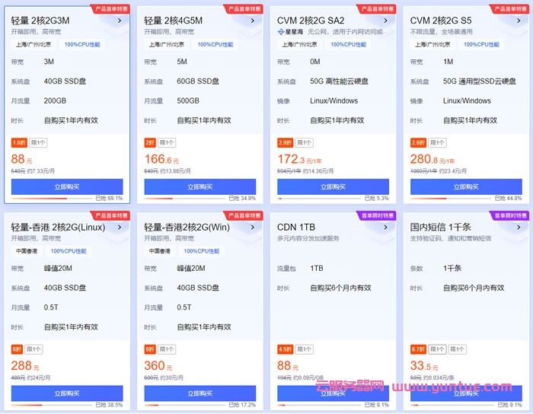Select 中国香港 region tag on 轻量-香港 2核2G(Win)
Viewport: 533px width, 414px height.
coord(160,251)
